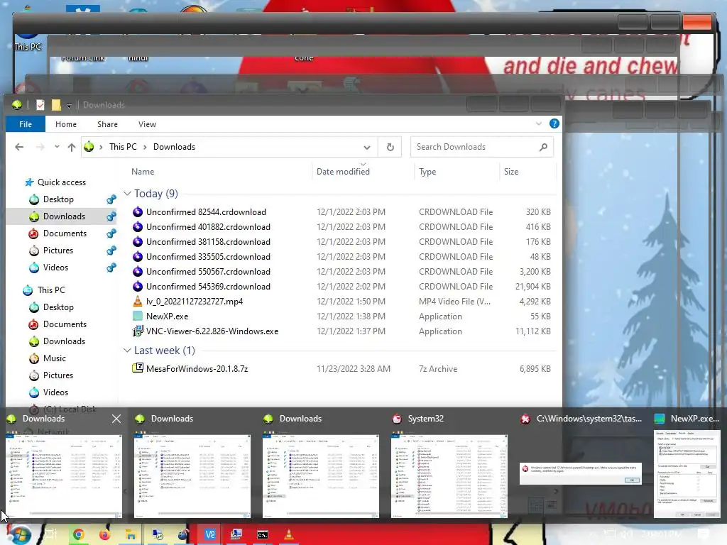This screenshot has height=545, width=727.
Task: Select the C:\Windows\system32\tas... error dialog thumbnail
Action: (x=581, y=473)
